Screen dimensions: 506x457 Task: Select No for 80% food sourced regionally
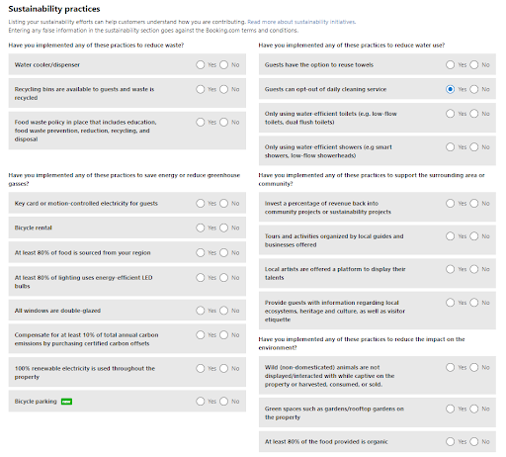[223, 252]
